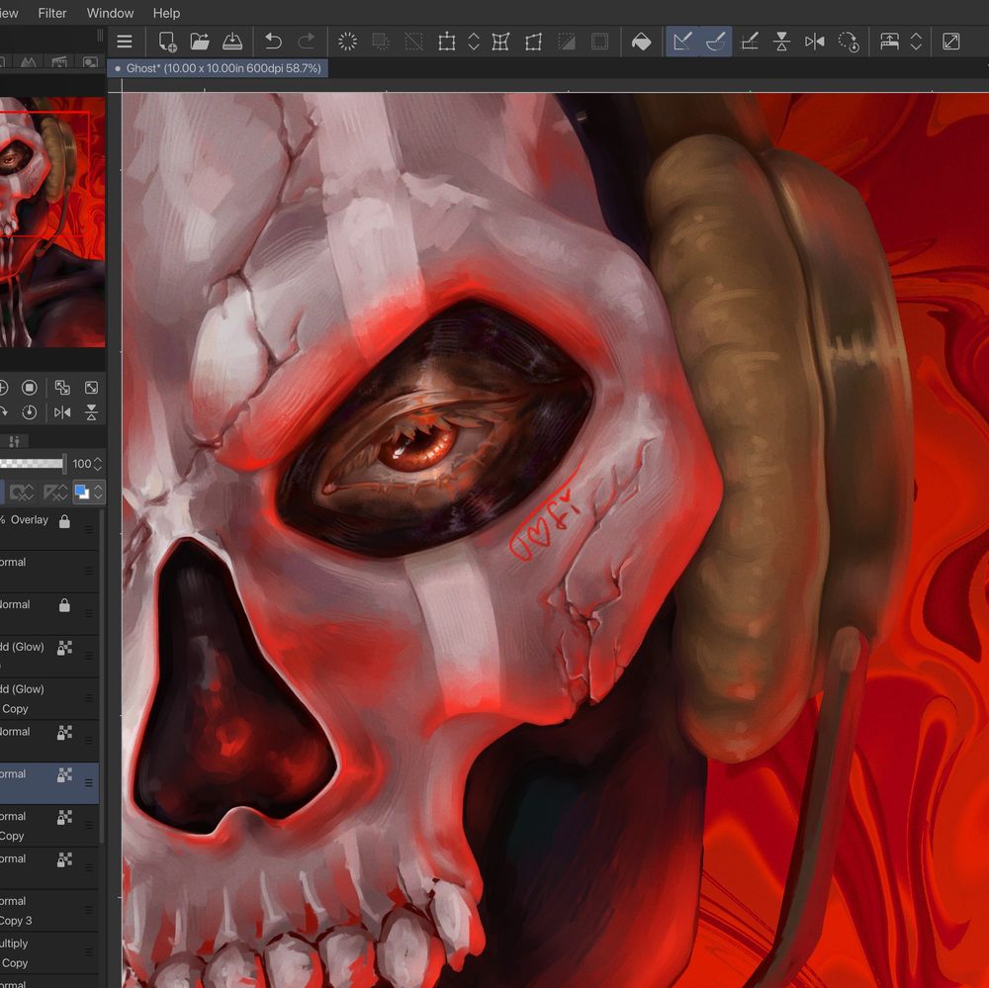Image resolution: width=989 pixels, height=988 pixels.
Task: Click the greyed Invert Selection icon
Action: click(x=567, y=42)
